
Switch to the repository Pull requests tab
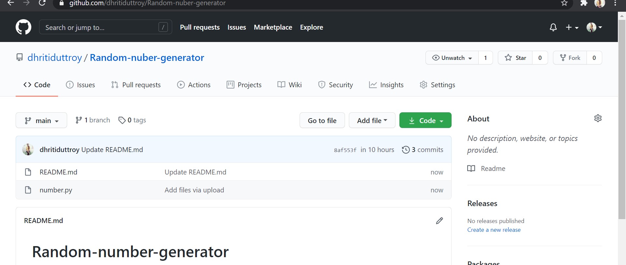[x=136, y=85]
